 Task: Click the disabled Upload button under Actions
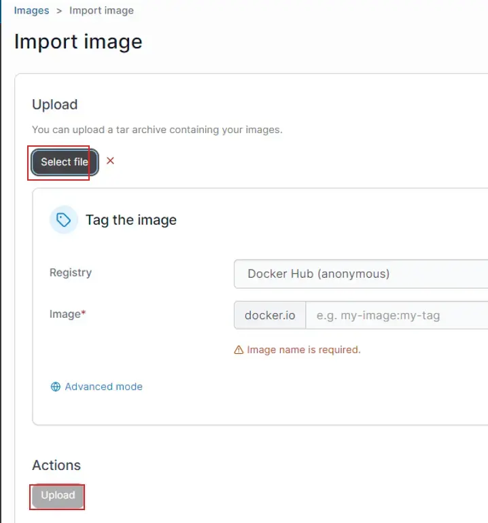[58, 496]
